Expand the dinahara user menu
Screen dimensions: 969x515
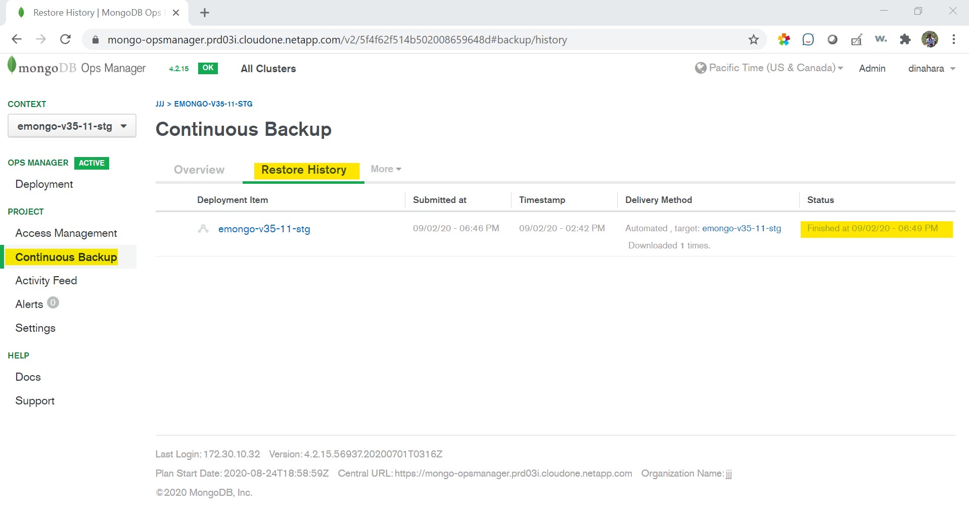pos(931,69)
